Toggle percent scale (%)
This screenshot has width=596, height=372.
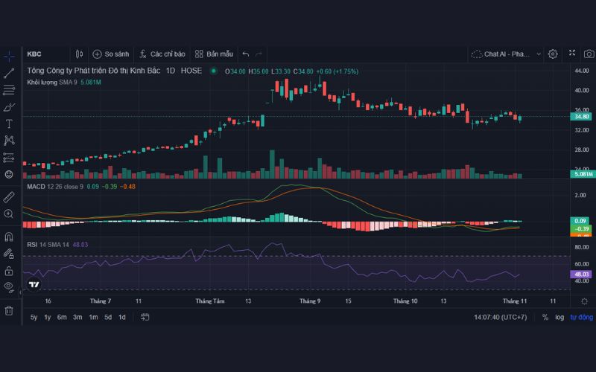point(545,317)
